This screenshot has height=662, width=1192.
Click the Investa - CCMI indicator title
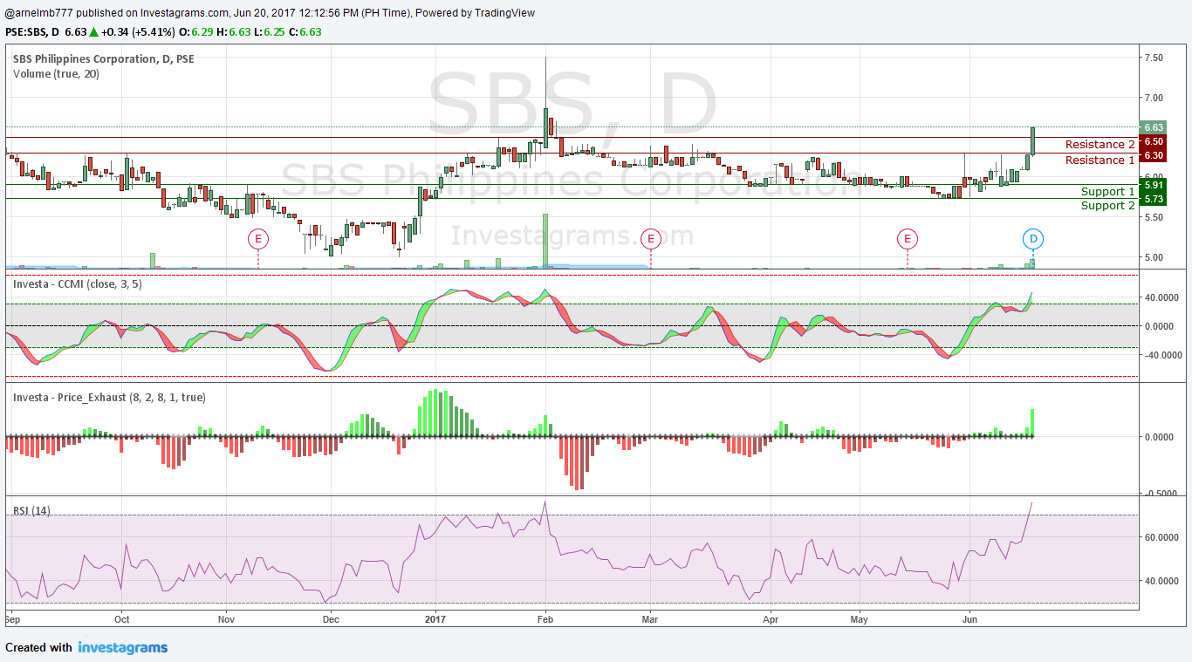[79, 283]
